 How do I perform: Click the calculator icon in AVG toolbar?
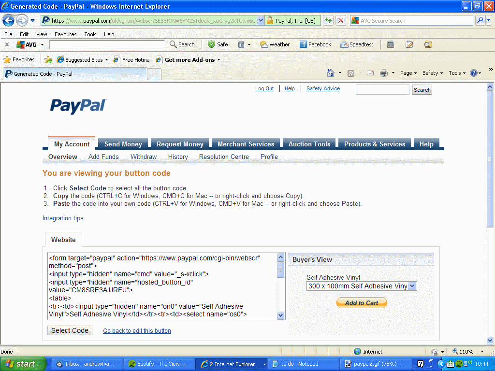click(x=391, y=44)
